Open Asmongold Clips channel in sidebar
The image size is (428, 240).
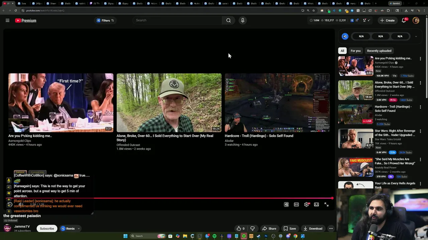coord(384,63)
